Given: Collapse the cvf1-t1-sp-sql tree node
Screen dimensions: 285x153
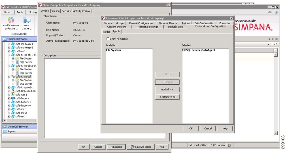Looking at the screenshot, I should (x=9, y=77).
